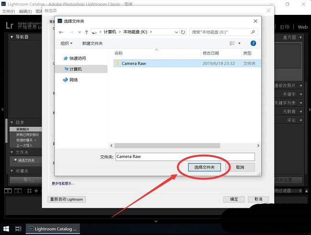Refresh the folder listing
Image resolution: width=311 pixels, height=235 pixels.
point(183,32)
